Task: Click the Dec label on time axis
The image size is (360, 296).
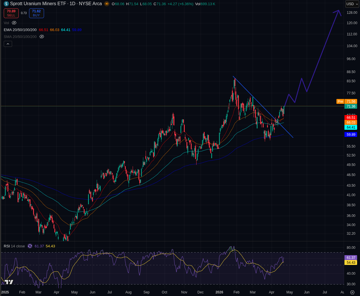Action: pos(200,292)
